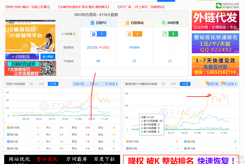Image resolution: width=245 pixels, height=164 pixels.
Task: Click the WeChat icon for 扫码关注公众号
Action: pos(219,6)
